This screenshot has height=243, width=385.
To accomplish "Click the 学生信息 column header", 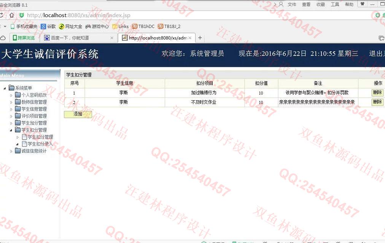I will pos(124,83).
